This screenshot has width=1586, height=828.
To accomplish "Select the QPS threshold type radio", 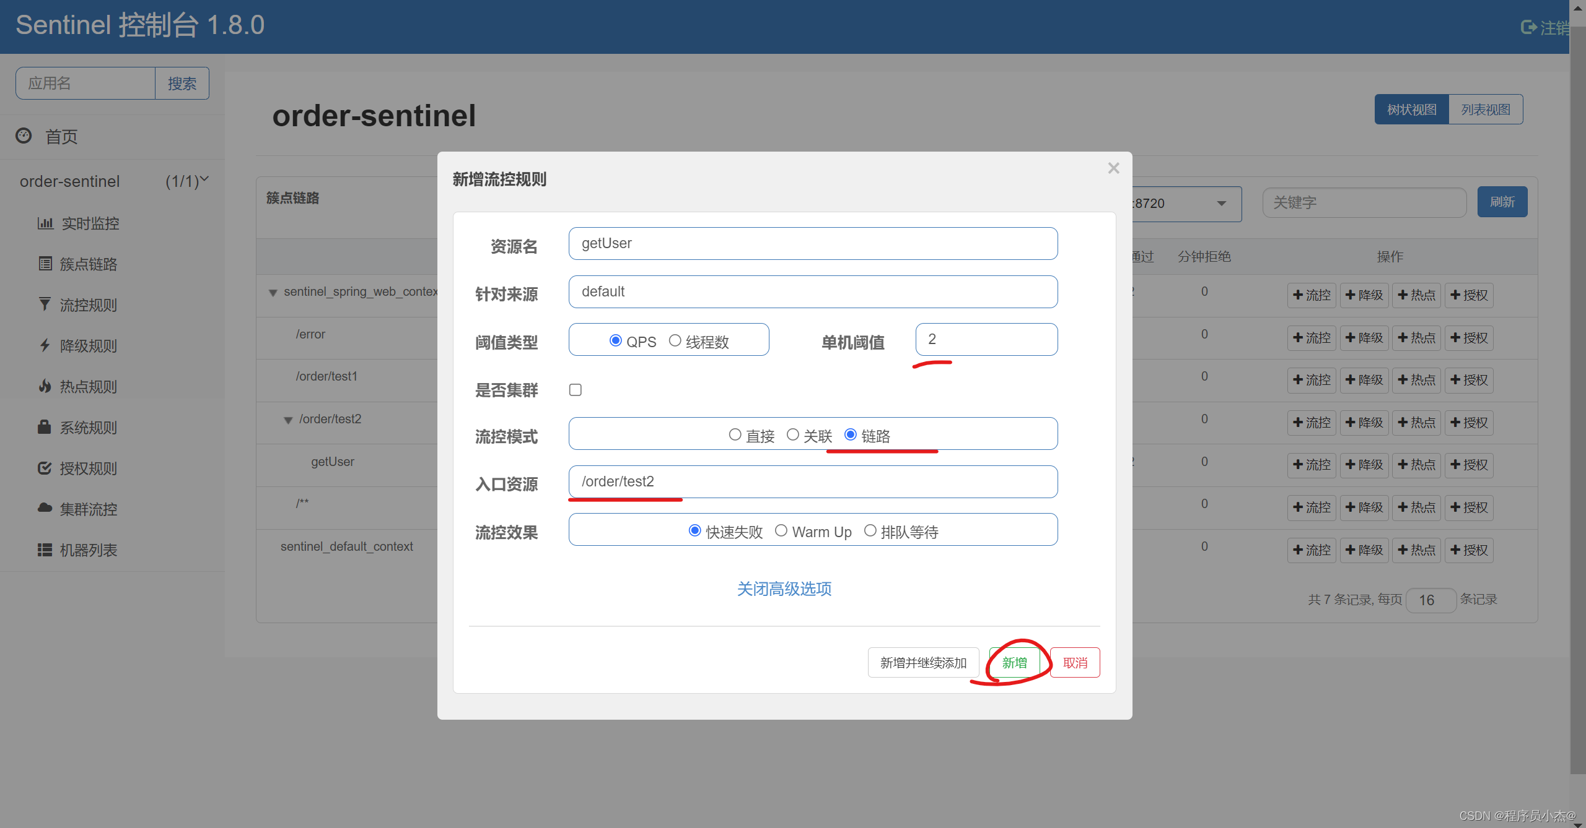I will pos(615,340).
